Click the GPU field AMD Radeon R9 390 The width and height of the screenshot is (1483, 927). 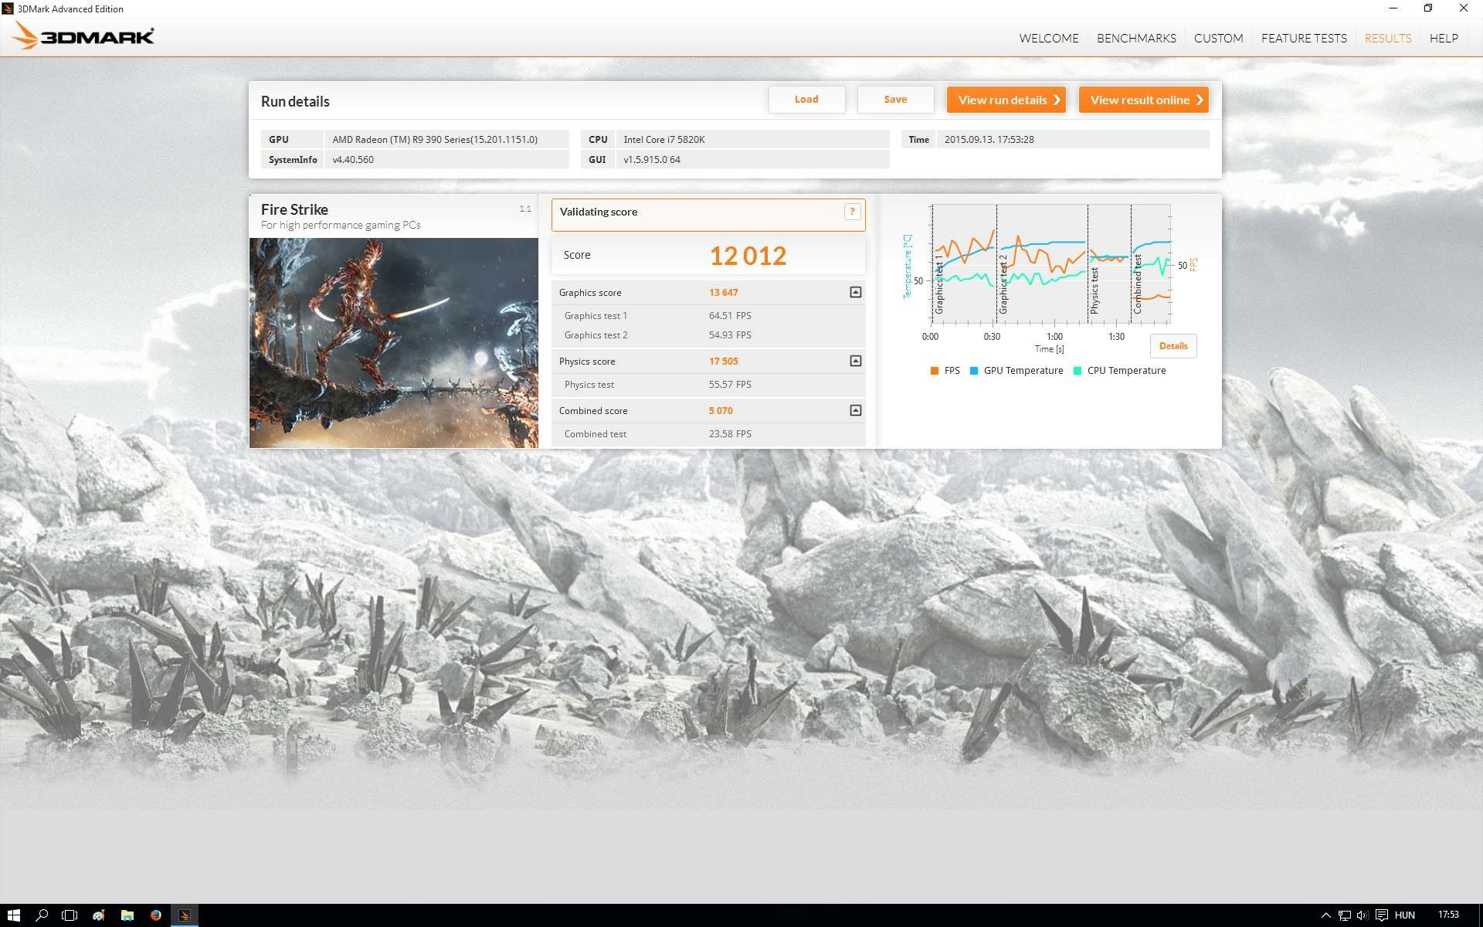coord(446,140)
